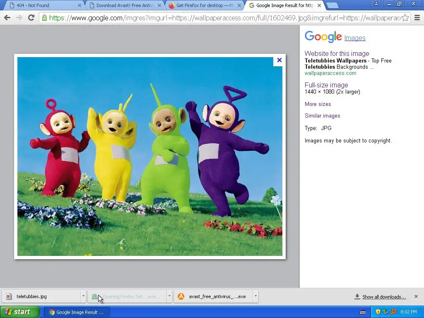The height and width of the screenshot is (318, 424).
Task: Click the teletubbies.jpg file icon
Action: tap(9, 296)
